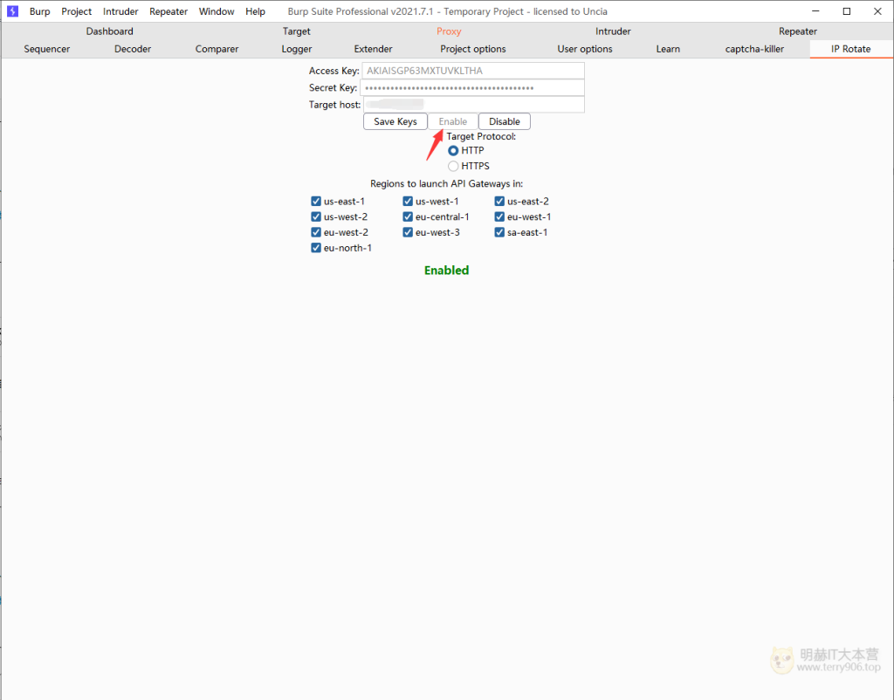Open the Project options tab
The height and width of the screenshot is (700, 894).
pyautogui.click(x=472, y=49)
